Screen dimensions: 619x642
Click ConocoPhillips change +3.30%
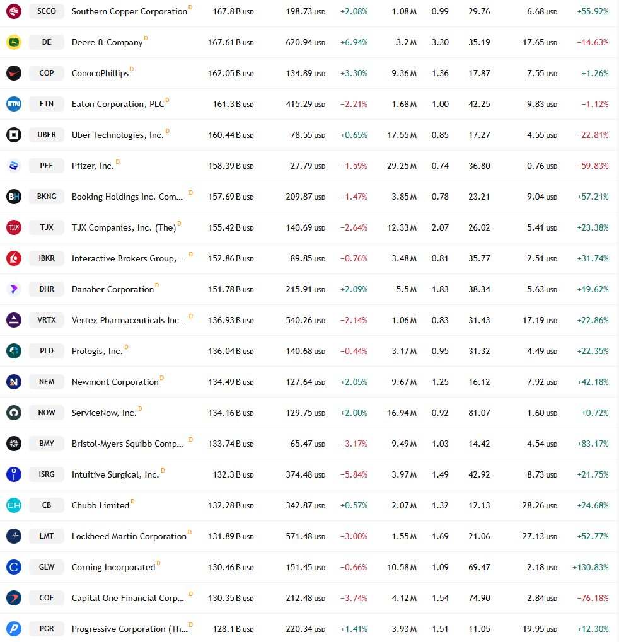pyautogui.click(x=354, y=73)
